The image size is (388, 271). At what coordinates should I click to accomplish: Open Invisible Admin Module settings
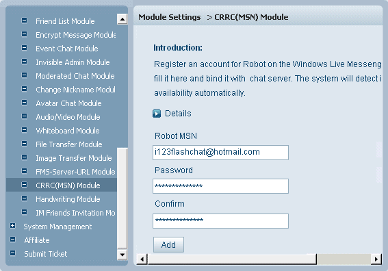click(73, 62)
